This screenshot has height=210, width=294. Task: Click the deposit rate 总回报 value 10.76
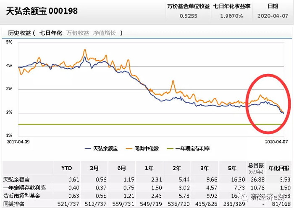pyautogui.click(x=257, y=188)
